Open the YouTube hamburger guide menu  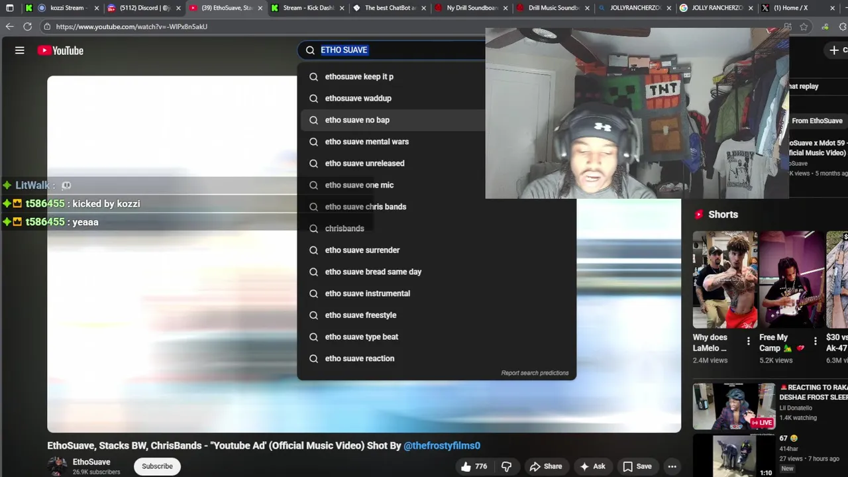20,50
